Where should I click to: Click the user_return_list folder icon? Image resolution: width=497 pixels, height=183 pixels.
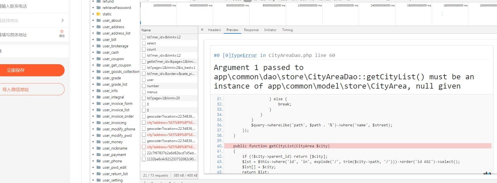click(x=99, y=174)
